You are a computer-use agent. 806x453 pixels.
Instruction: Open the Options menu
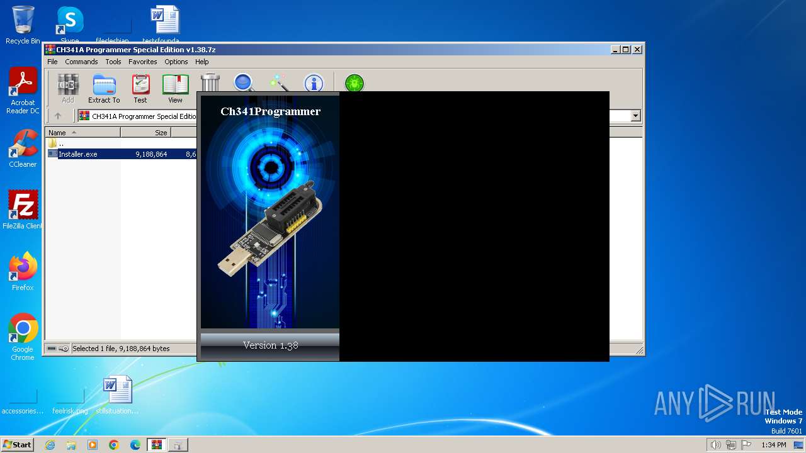tap(176, 62)
